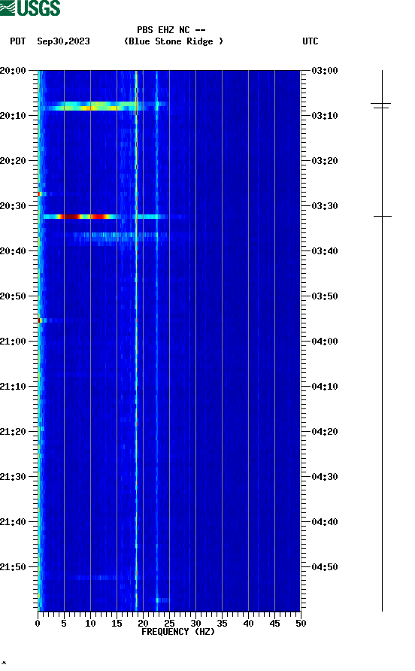
Task: Click the 20:00 PDT time label
Action: (x=14, y=70)
